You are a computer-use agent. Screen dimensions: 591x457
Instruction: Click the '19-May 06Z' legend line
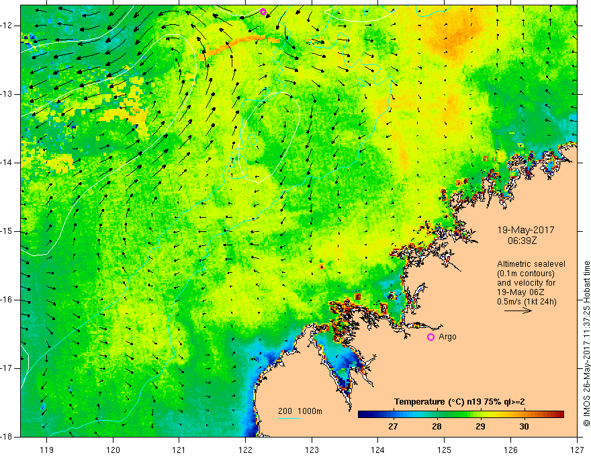520,292
